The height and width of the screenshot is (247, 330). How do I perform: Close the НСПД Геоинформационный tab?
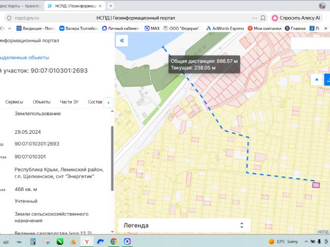pos(100,6)
